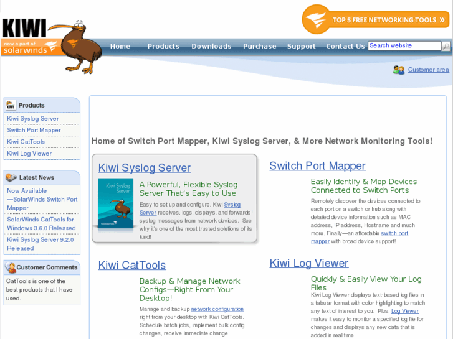The width and height of the screenshot is (453, 339).
Task: Click 'A Powerful, Flexible Syslog Server' tagline
Action: pos(188,189)
